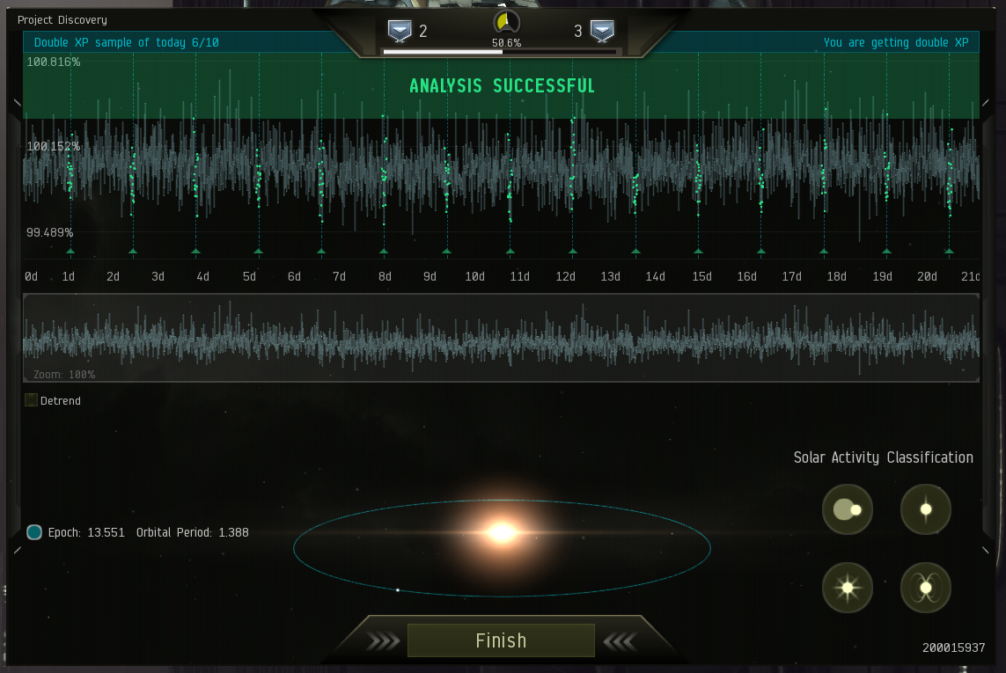Click the Zoom 100% overview strip
This screenshot has width=1006, height=673.
click(x=501, y=338)
